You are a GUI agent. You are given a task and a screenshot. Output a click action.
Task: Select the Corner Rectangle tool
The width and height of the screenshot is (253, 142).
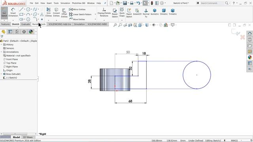pos(21,14)
